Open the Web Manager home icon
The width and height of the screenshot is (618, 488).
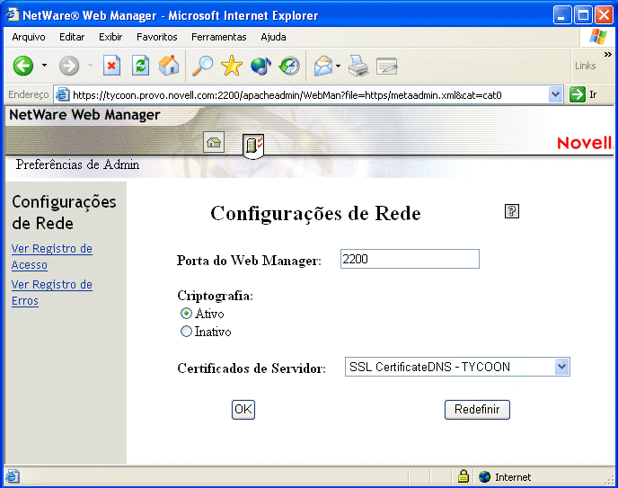click(214, 142)
